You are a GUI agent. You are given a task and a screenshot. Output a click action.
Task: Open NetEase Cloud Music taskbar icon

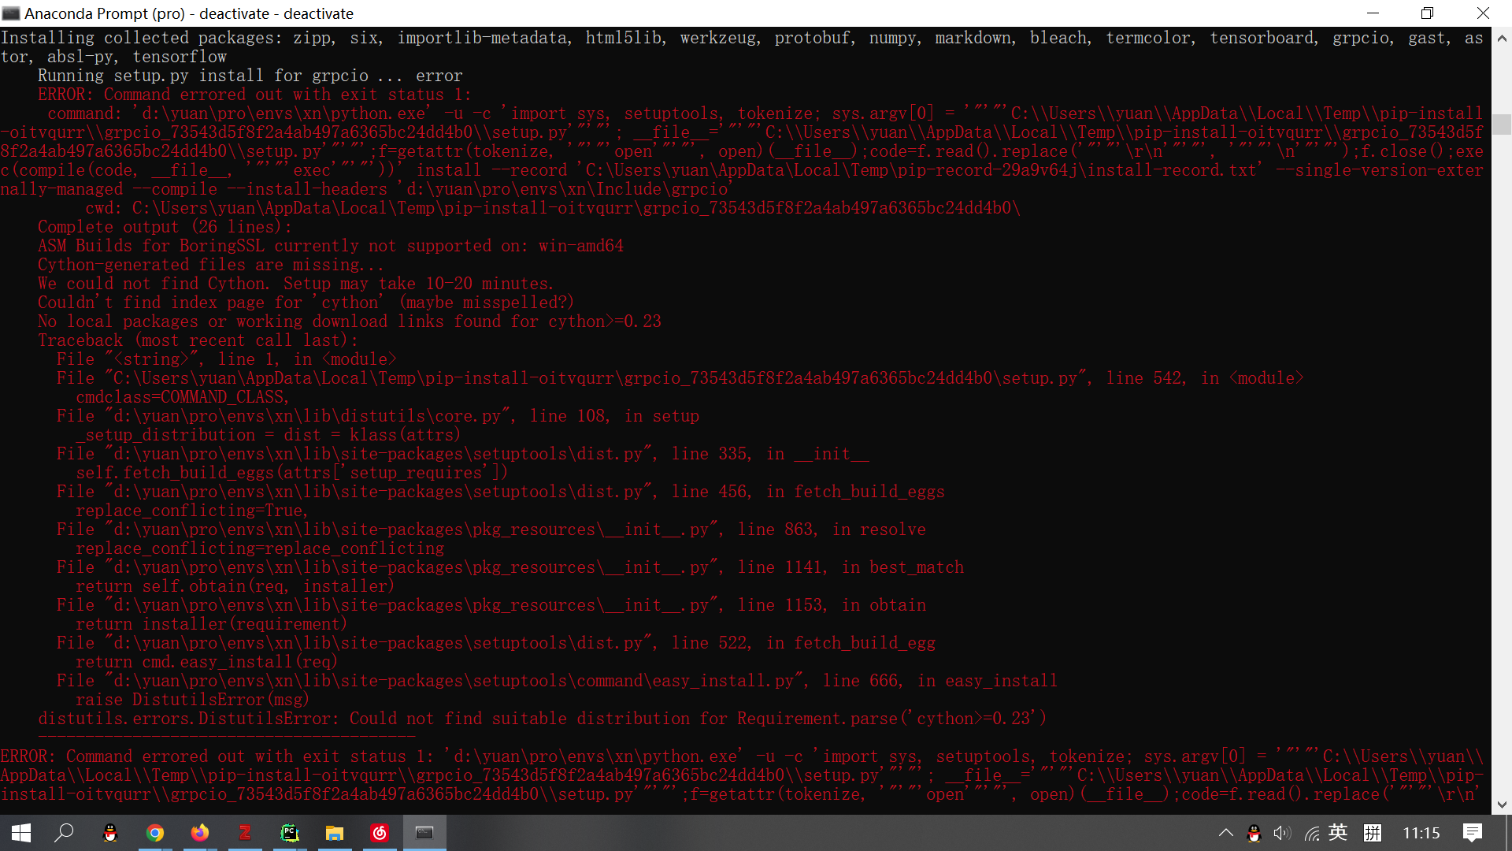point(380,833)
